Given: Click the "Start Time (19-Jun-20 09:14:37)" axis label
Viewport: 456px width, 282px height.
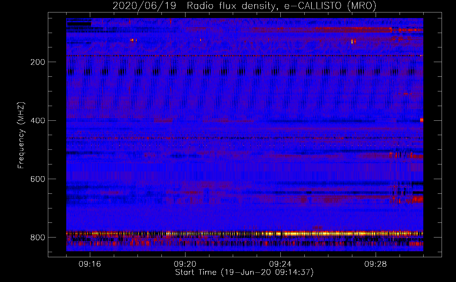Looking at the screenshot, I should 244,272.
